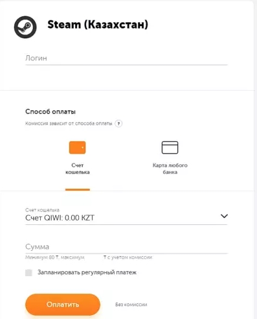Select the bank card icon
Image resolution: width=257 pixels, height=319 pixels.
click(x=170, y=148)
